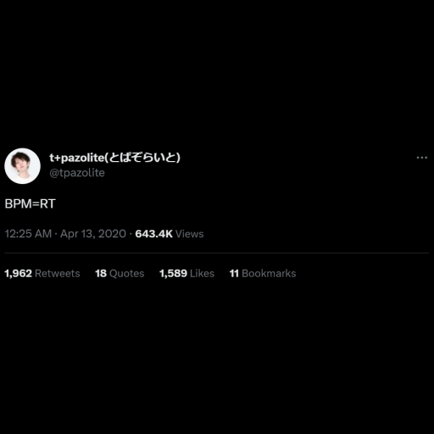Image resolution: width=434 pixels, height=434 pixels.
Task: Click the Japanese name とぱぞらいと
Action: 142,158
